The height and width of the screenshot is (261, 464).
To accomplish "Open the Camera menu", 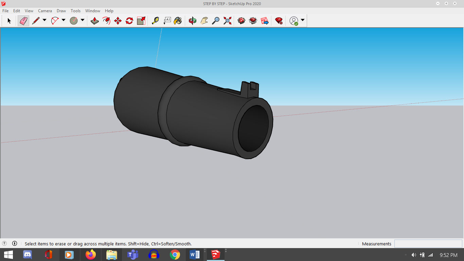I will pyautogui.click(x=45, y=11).
